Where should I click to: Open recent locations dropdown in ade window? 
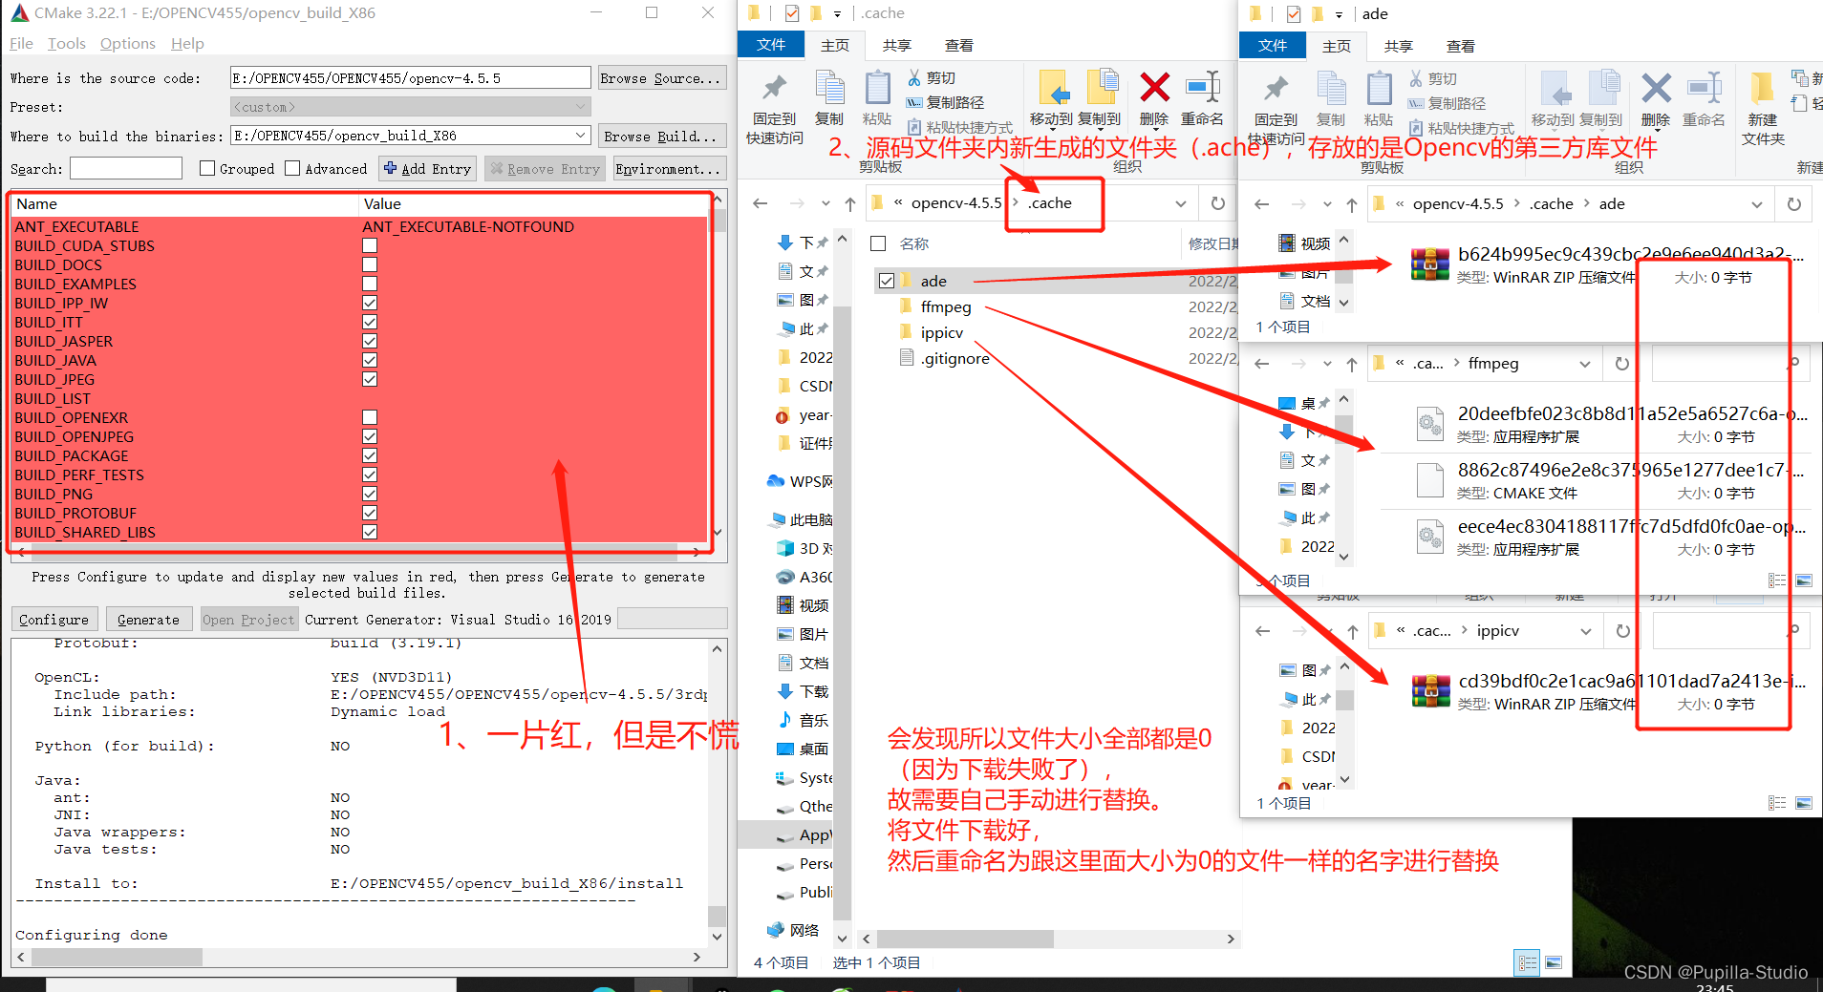[1327, 204]
